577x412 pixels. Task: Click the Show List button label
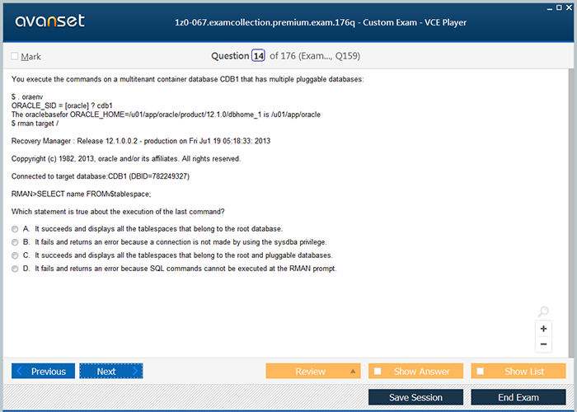coord(524,372)
